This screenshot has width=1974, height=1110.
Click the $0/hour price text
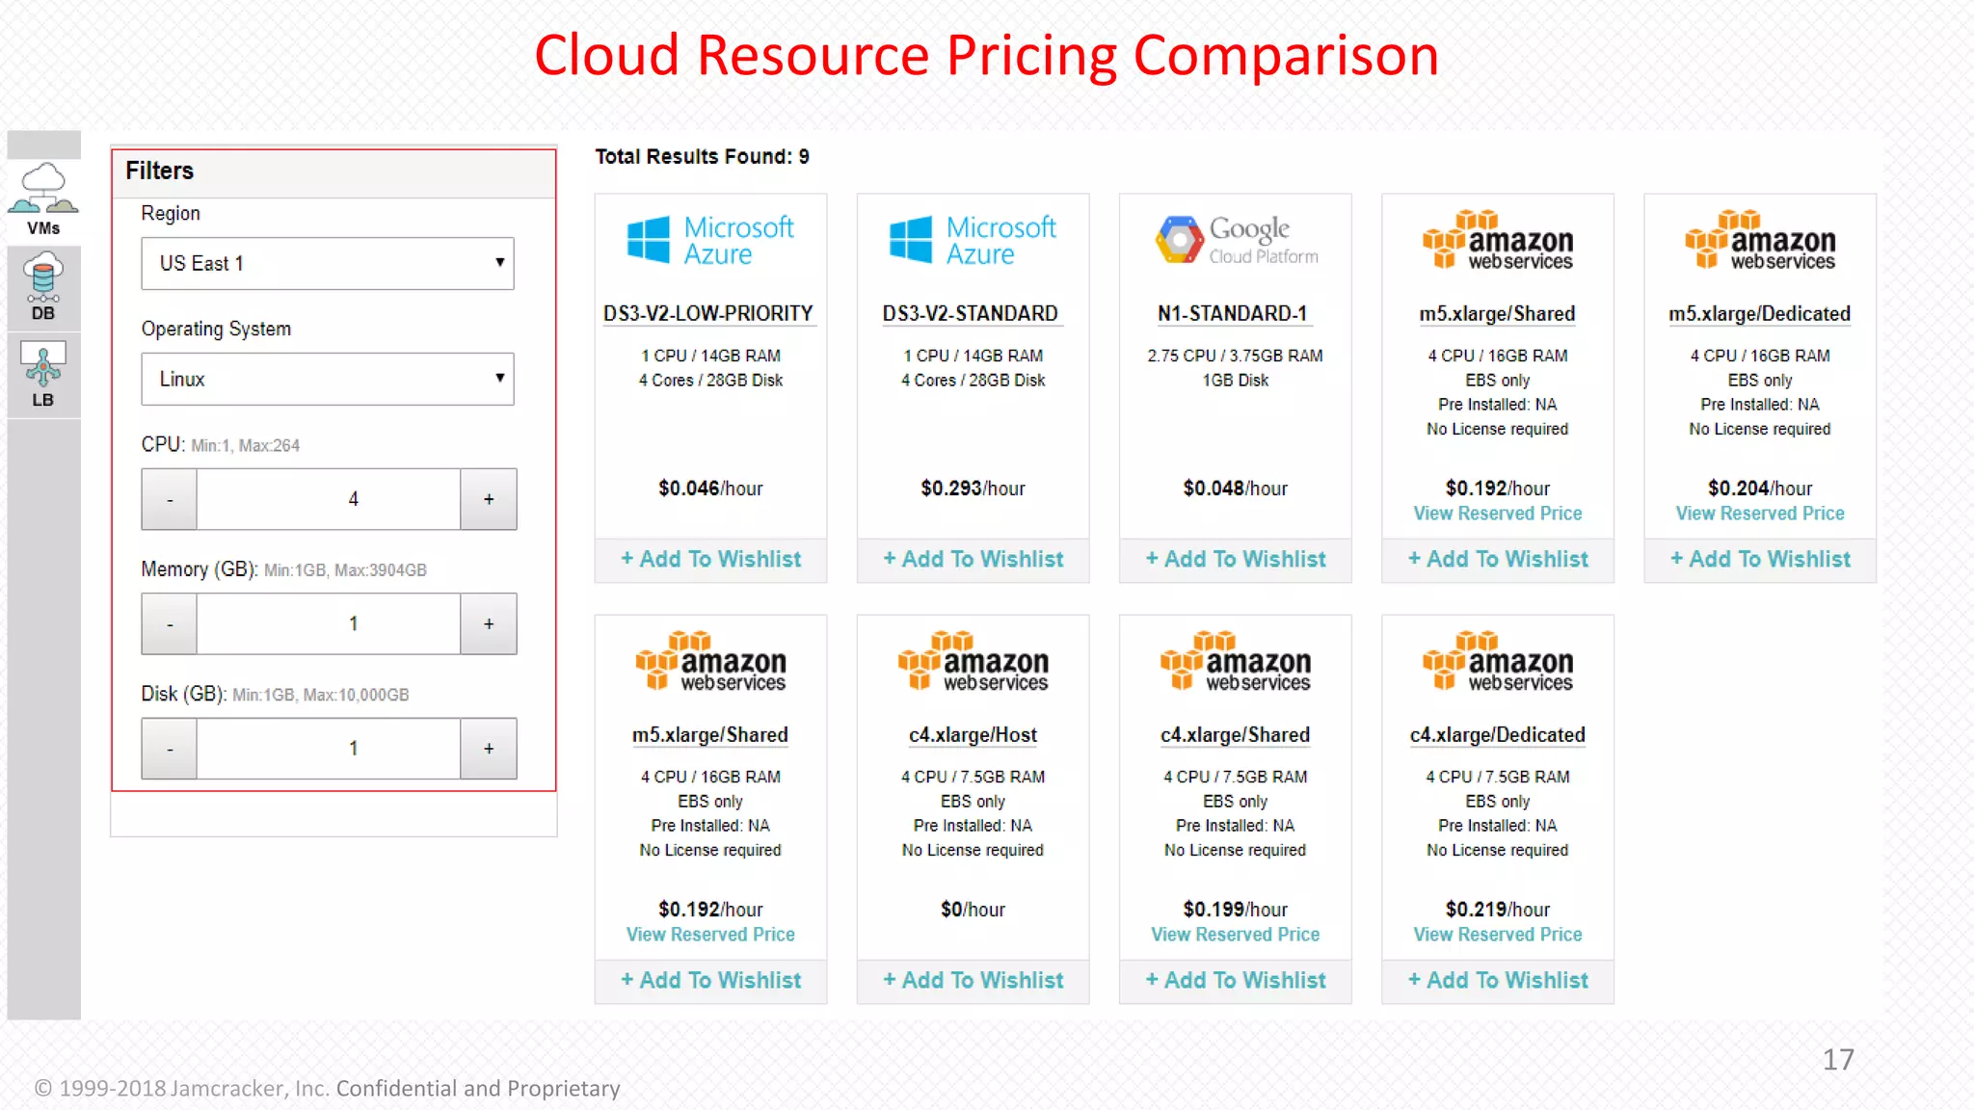[973, 910]
